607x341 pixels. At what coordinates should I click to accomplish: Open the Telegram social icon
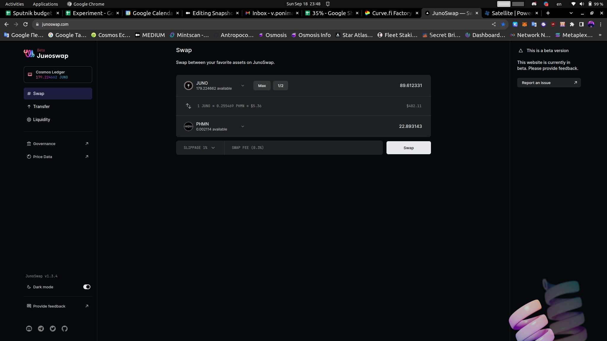[41, 329]
